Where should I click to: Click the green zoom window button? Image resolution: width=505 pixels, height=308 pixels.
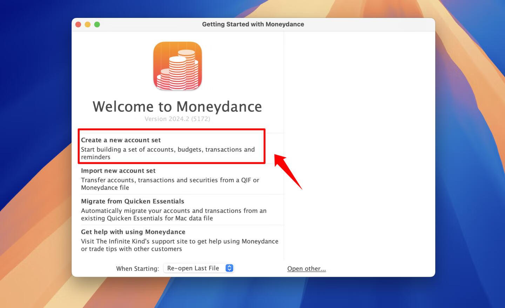[x=97, y=25]
